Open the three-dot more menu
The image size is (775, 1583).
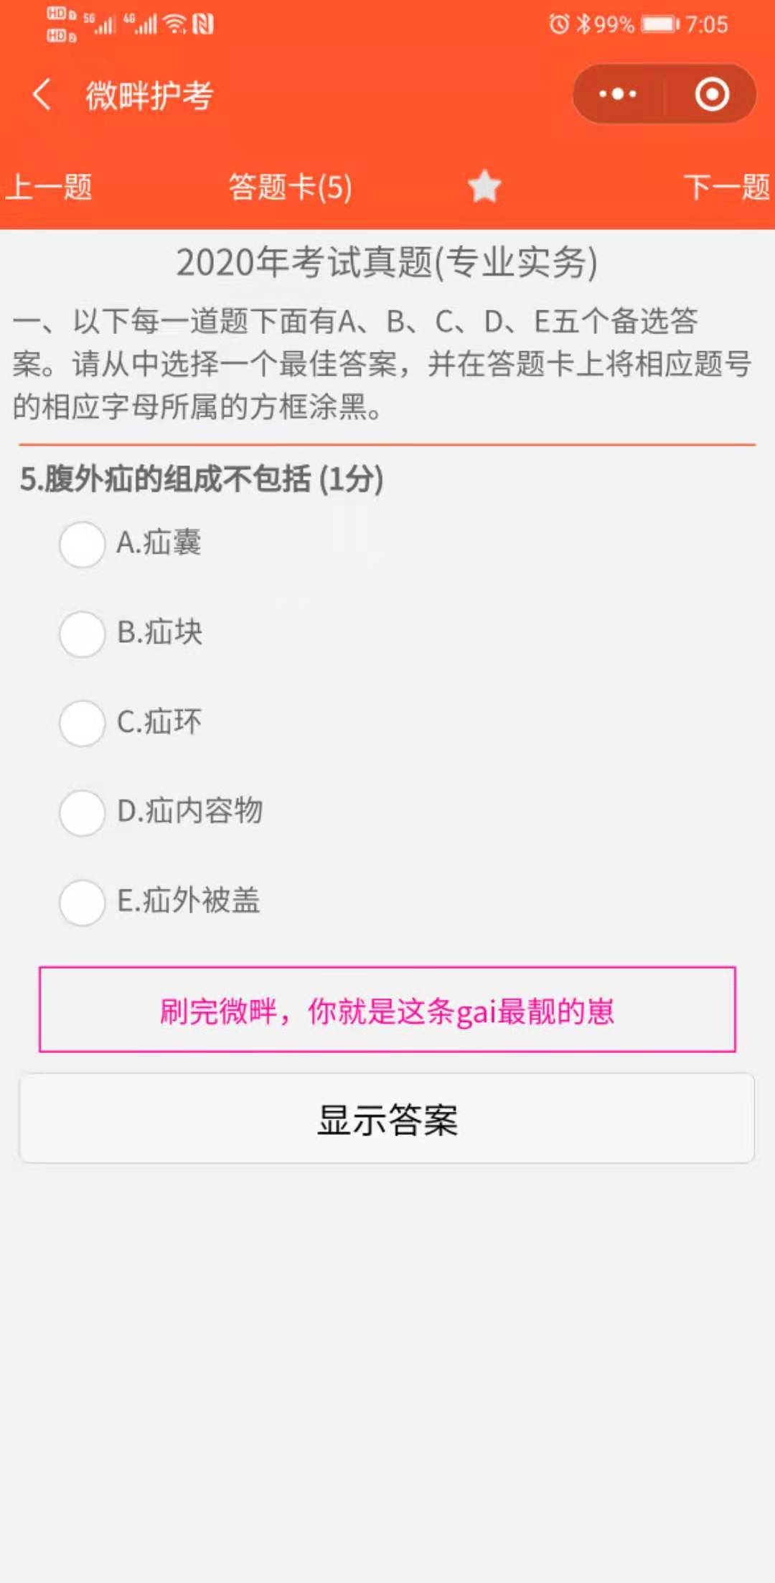click(618, 94)
